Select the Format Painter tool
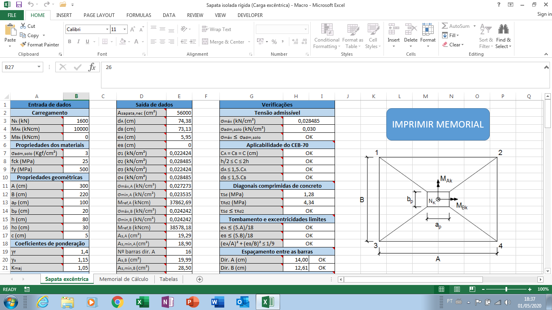 40,45
